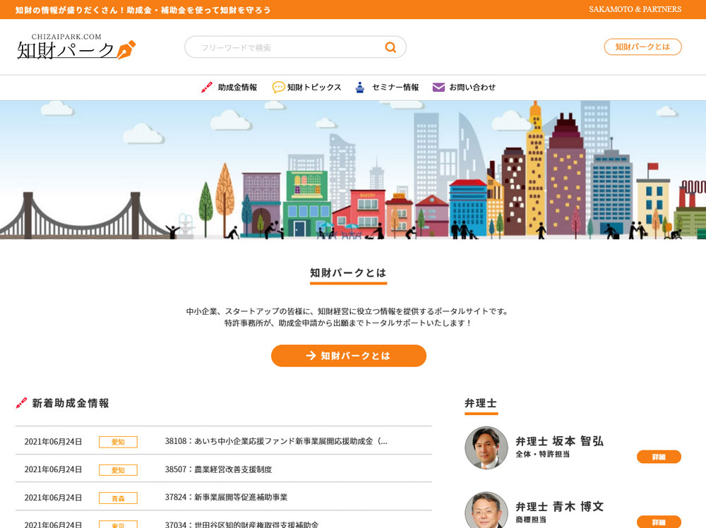The height and width of the screenshot is (528, 706).
Task: Click the speech bubble icon beside 知財トピックス
Action: 279,88
